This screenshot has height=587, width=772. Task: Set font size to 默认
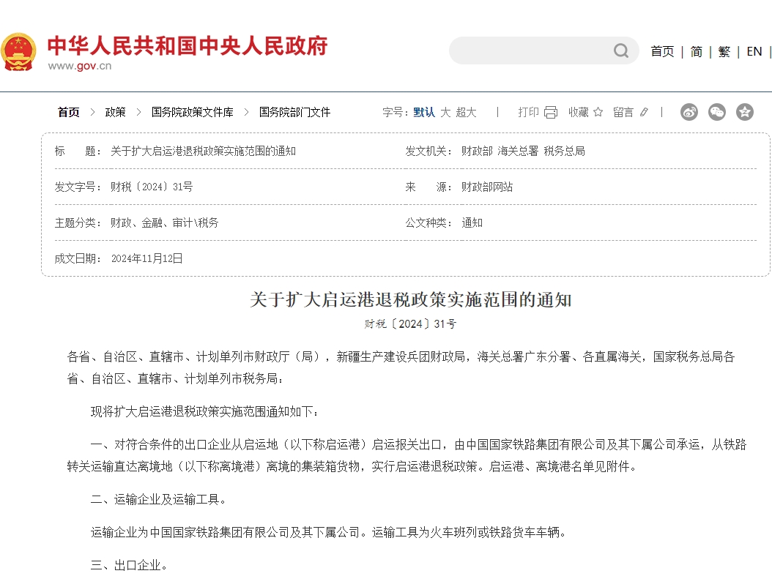[424, 112]
